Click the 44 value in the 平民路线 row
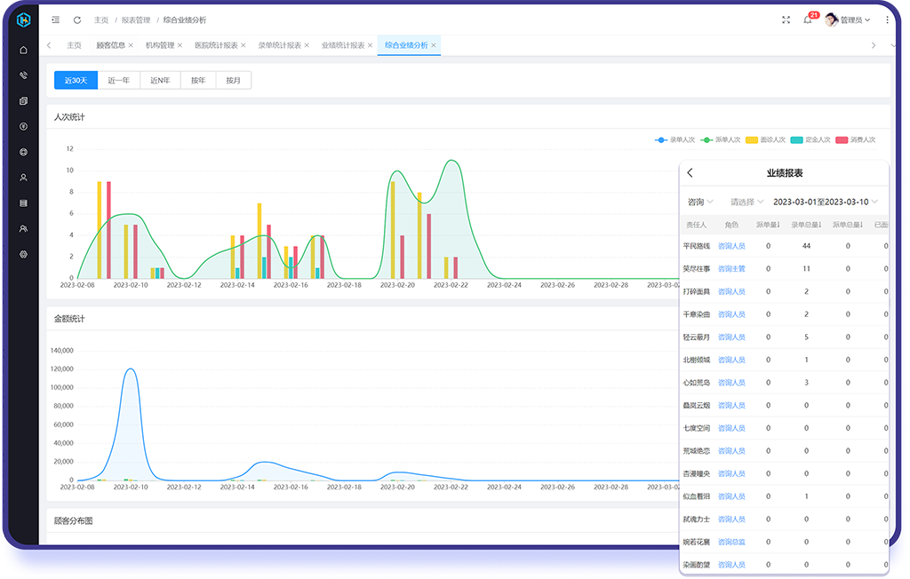Screen dimensions: 910x579 (x=806, y=246)
